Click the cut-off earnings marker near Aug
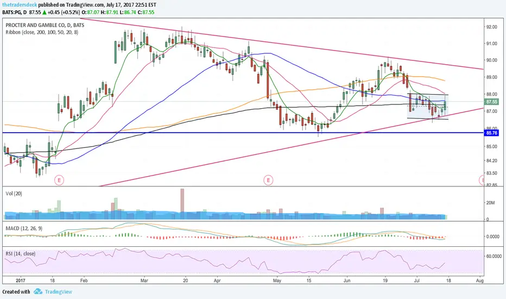Image resolution: width=506 pixels, height=299 pixels. click(x=482, y=180)
